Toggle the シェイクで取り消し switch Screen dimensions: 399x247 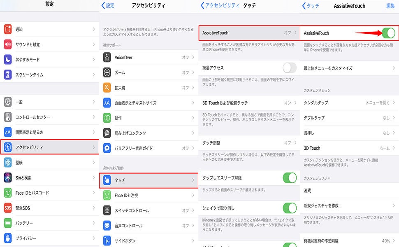(290, 208)
